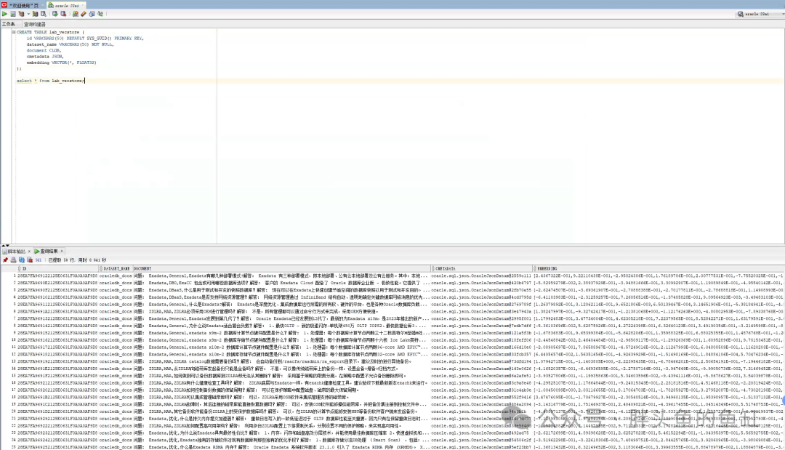
Task: Open an unshared SQL worksheet icon
Action: coord(75,14)
